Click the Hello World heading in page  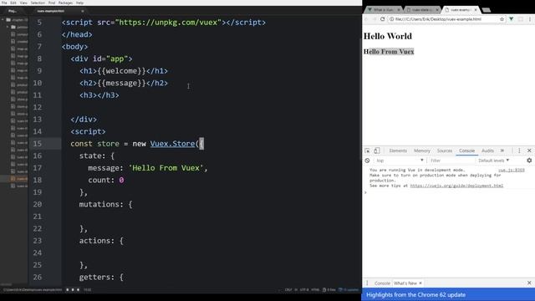tap(388, 36)
